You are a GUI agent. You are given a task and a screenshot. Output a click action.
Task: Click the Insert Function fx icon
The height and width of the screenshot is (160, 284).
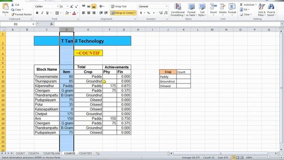click(x=51, y=24)
